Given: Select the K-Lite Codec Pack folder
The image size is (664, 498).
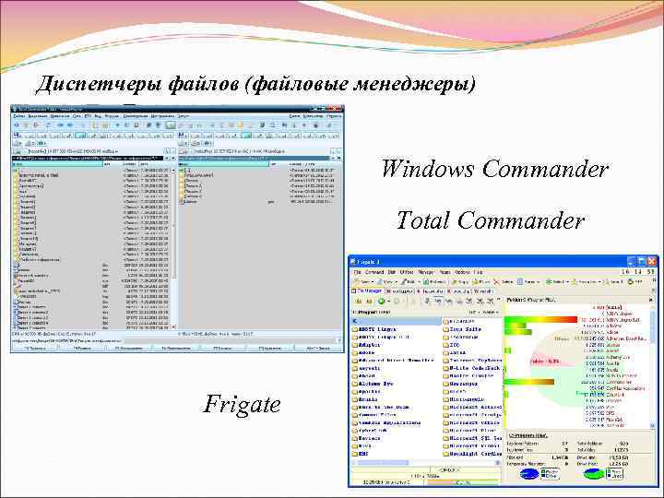Looking at the screenshot, I should pos(472,368).
